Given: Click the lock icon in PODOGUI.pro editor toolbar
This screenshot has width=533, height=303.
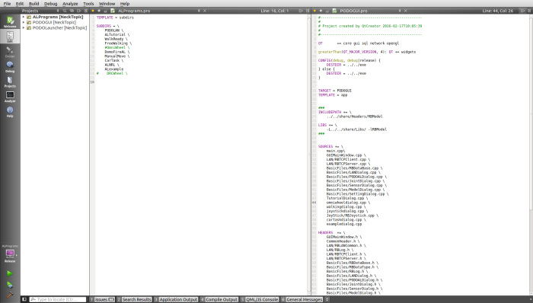Looking at the screenshot, I should (x=327, y=11).
